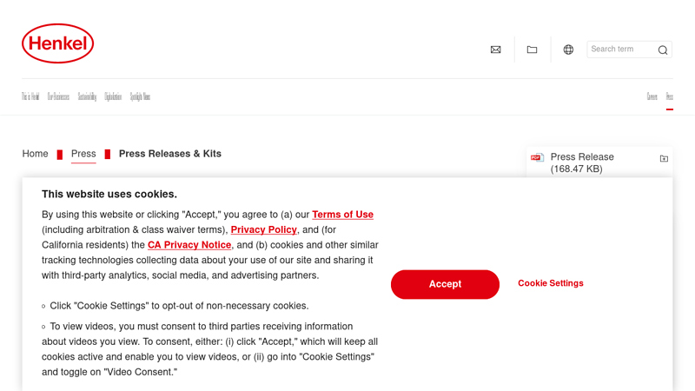Screen dimensions: 695x391
Task: Open the contact envelope icon
Action: [495, 50]
